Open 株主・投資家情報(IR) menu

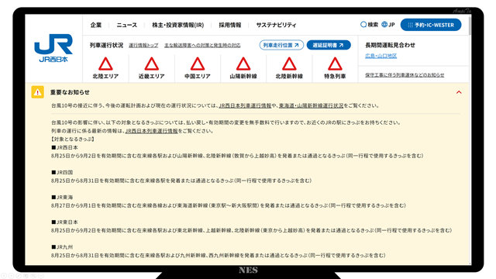pos(178,25)
